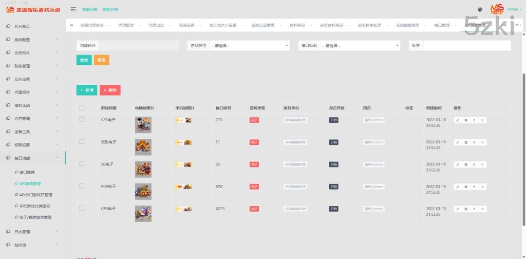Check the select-all checkbox in table header

pyautogui.click(x=82, y=108)
